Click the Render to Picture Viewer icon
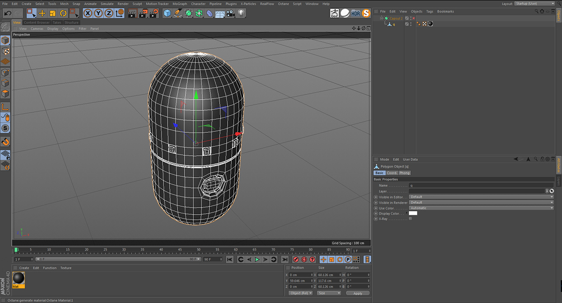Screen dimensions: 562x303 (143, 13)
